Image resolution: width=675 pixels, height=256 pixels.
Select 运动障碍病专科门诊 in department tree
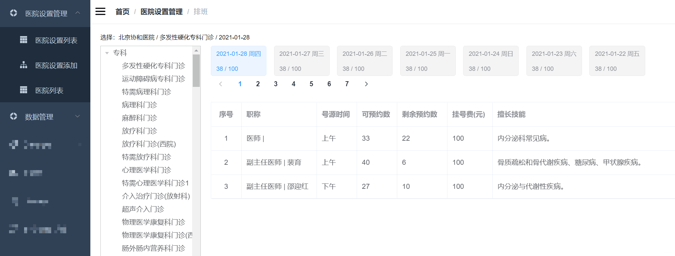pyautogui.click(x=153, y=79)
